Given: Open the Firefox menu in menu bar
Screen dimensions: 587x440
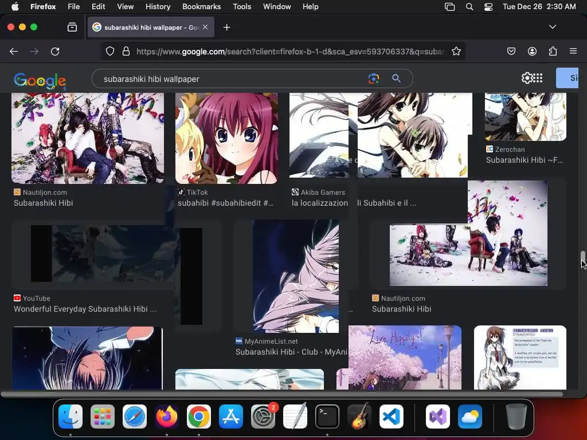Looking at the screenshot, I should 43,6.
